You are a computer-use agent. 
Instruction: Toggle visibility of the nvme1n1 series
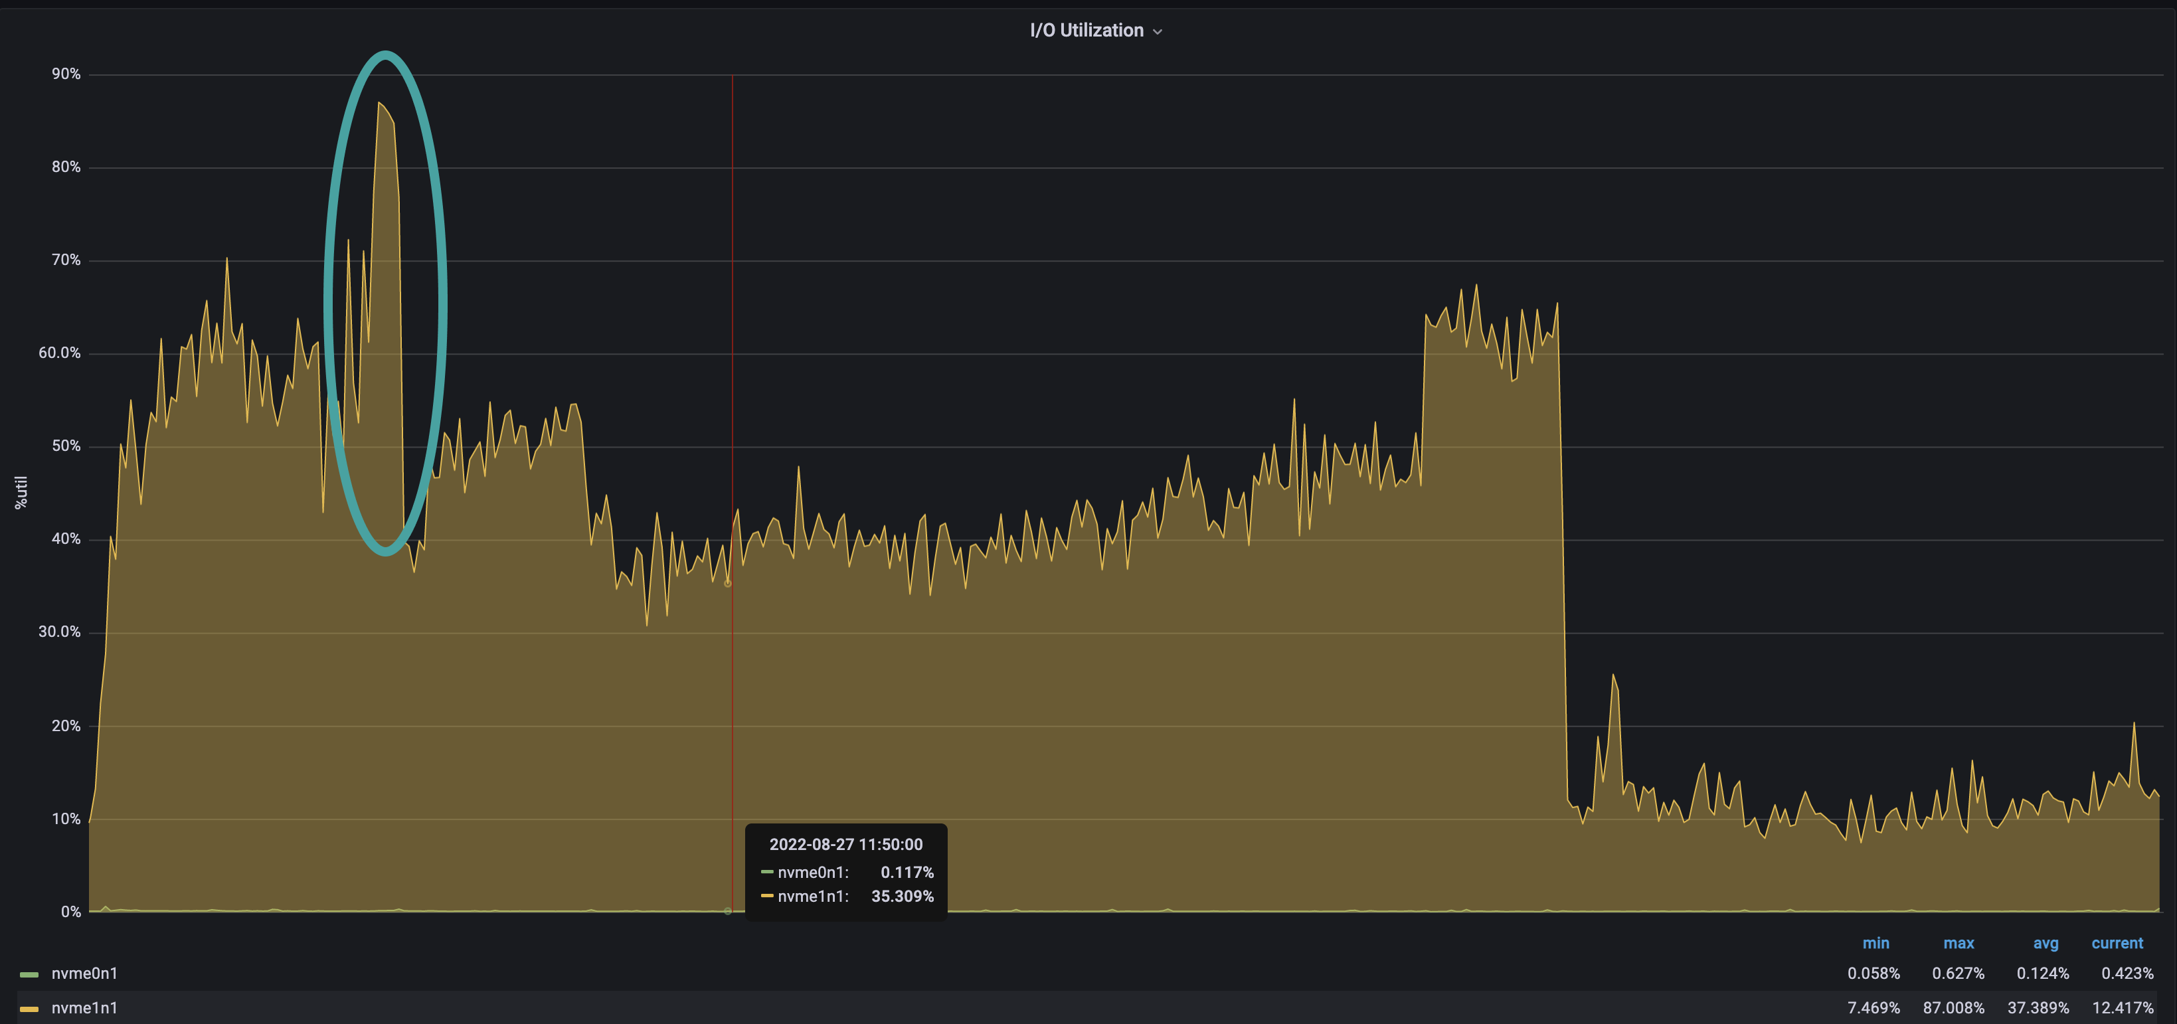[84, 1008]
